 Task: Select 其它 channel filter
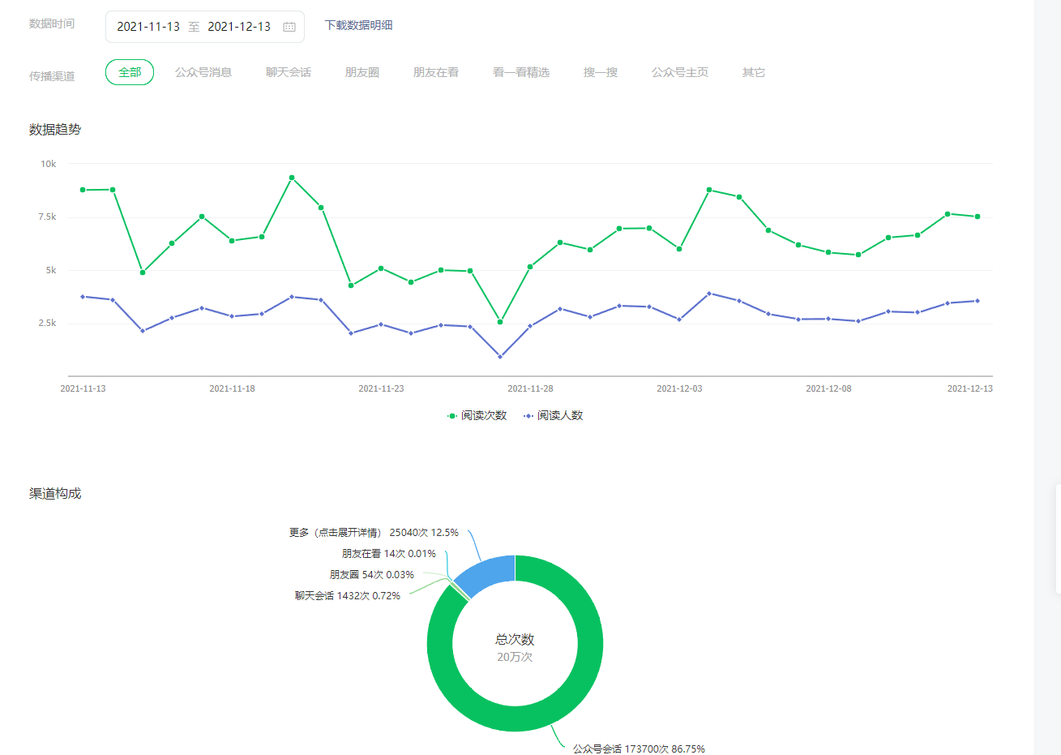pyautogui.click(x=754, y=72)
